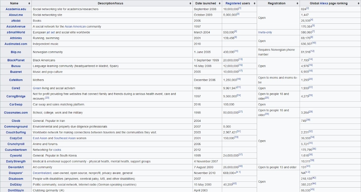Open the DeviantArt article link
This screenshot has width=361, height=192.
(16, 167)
